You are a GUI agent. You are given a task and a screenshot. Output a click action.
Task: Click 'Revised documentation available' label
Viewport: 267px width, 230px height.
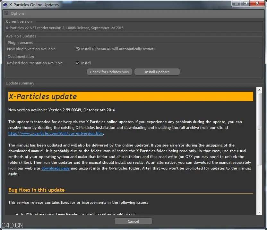coord(35,63)
